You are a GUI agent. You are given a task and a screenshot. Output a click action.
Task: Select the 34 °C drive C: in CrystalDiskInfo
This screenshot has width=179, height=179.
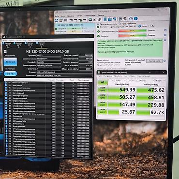click(30, 45)
